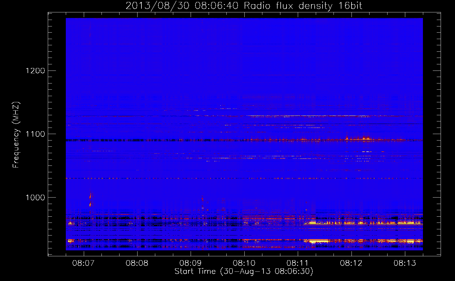
Task: Click the 08:07 time tick label
Action: [x=84, y=263]
